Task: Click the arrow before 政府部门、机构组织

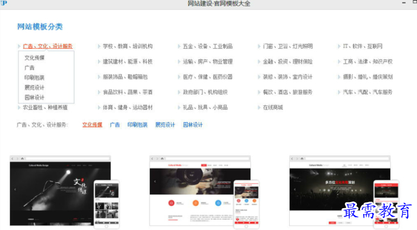Action: (x=179, y=92)
